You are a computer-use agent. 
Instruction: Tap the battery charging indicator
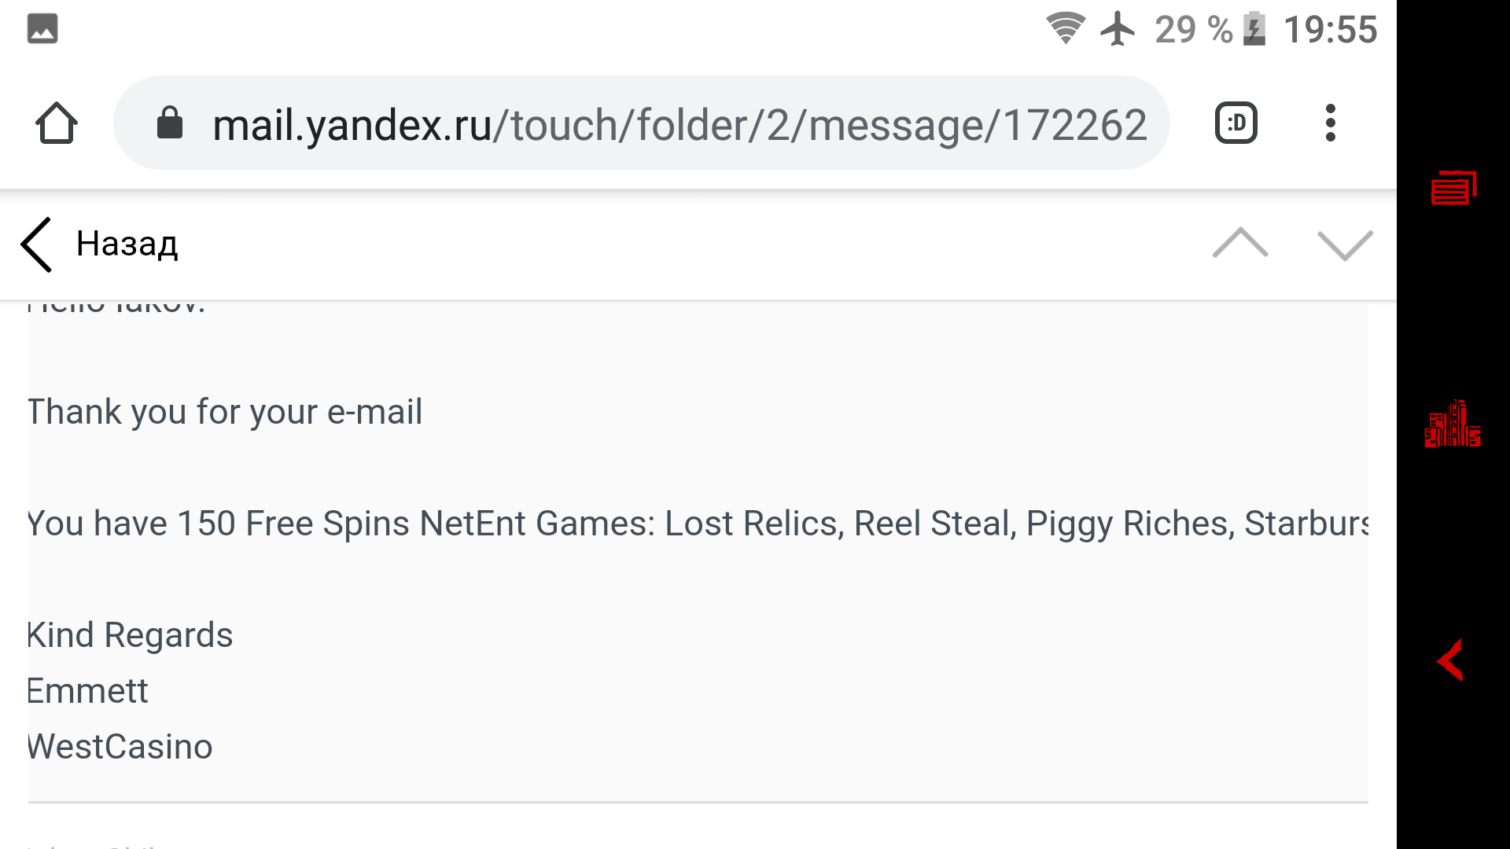[1254, 30]
